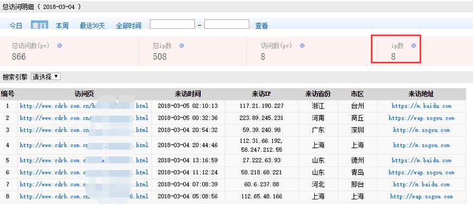Open https://wap.sogou.com referrer in row 2
Viewport: 473px width, 213px height.
click(421, 118)
